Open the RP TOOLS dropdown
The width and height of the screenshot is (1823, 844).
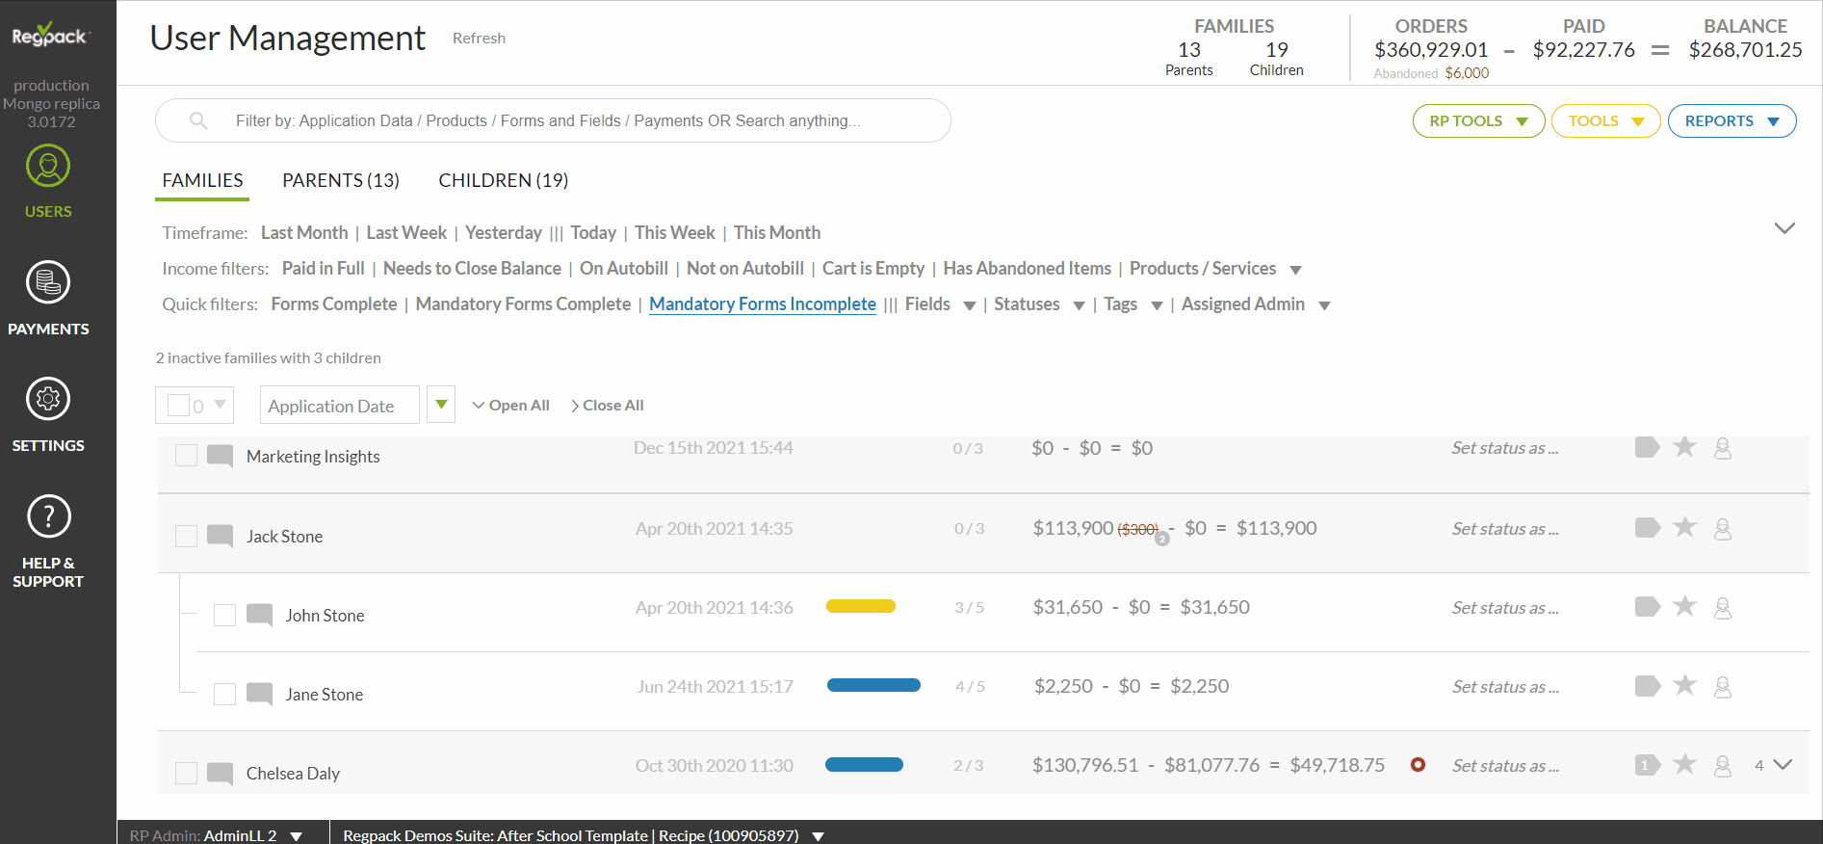click(1478, 121)
